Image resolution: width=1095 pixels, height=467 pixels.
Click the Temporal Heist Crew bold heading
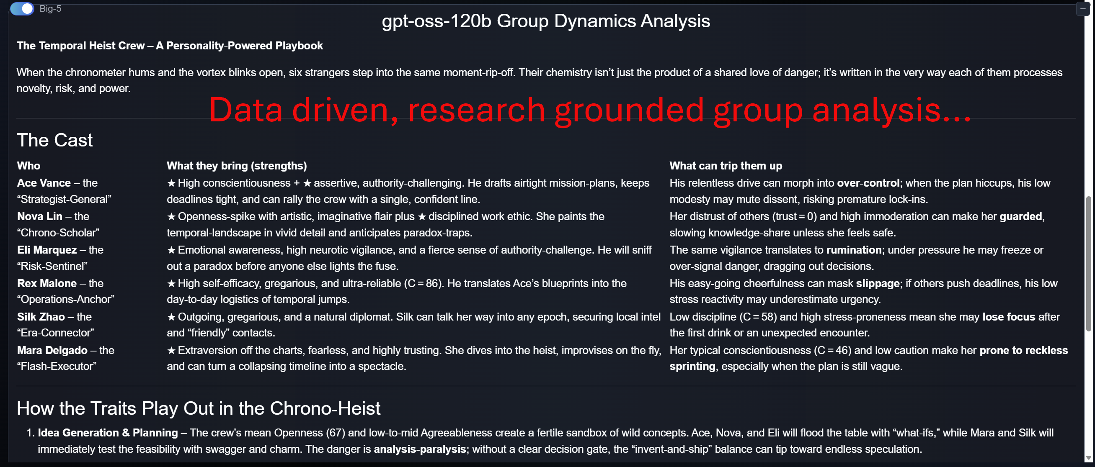tap(170, 46)
